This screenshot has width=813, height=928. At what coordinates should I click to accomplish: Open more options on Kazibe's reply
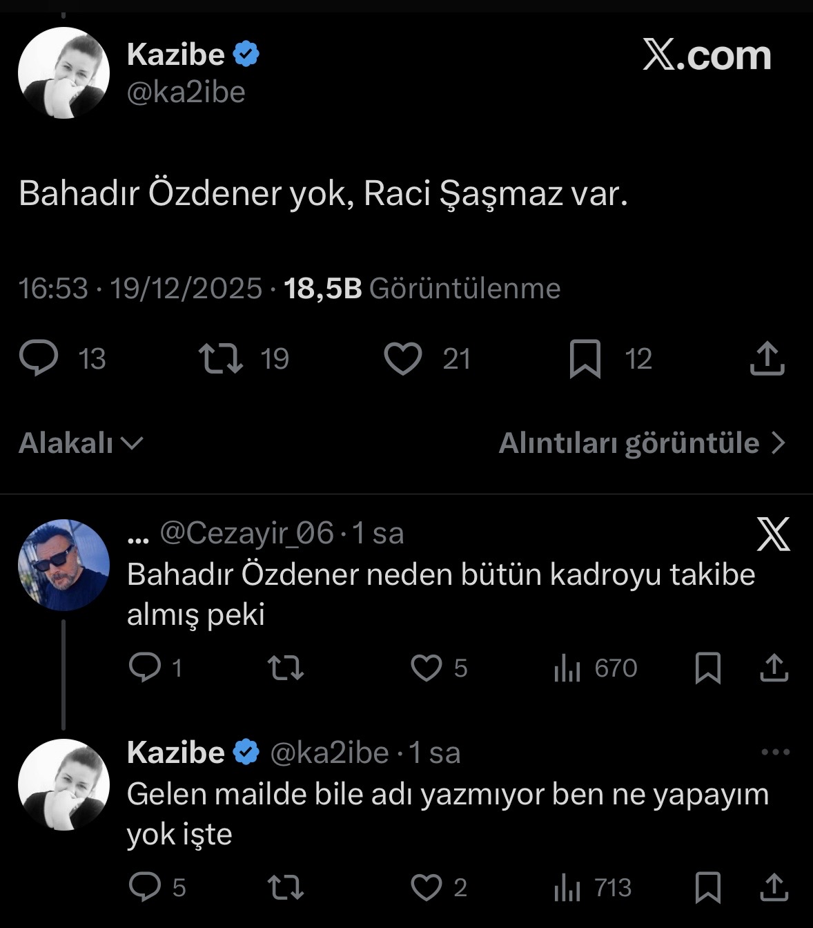click(774, 753)
